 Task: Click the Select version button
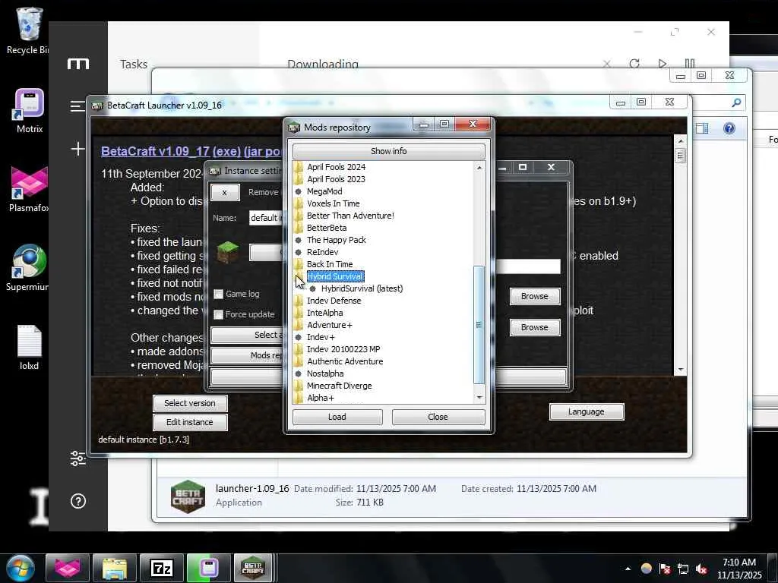[x=190, y=403]
